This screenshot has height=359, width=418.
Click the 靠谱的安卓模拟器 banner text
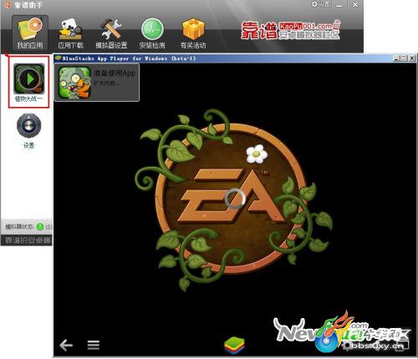[x=28, y=240]
